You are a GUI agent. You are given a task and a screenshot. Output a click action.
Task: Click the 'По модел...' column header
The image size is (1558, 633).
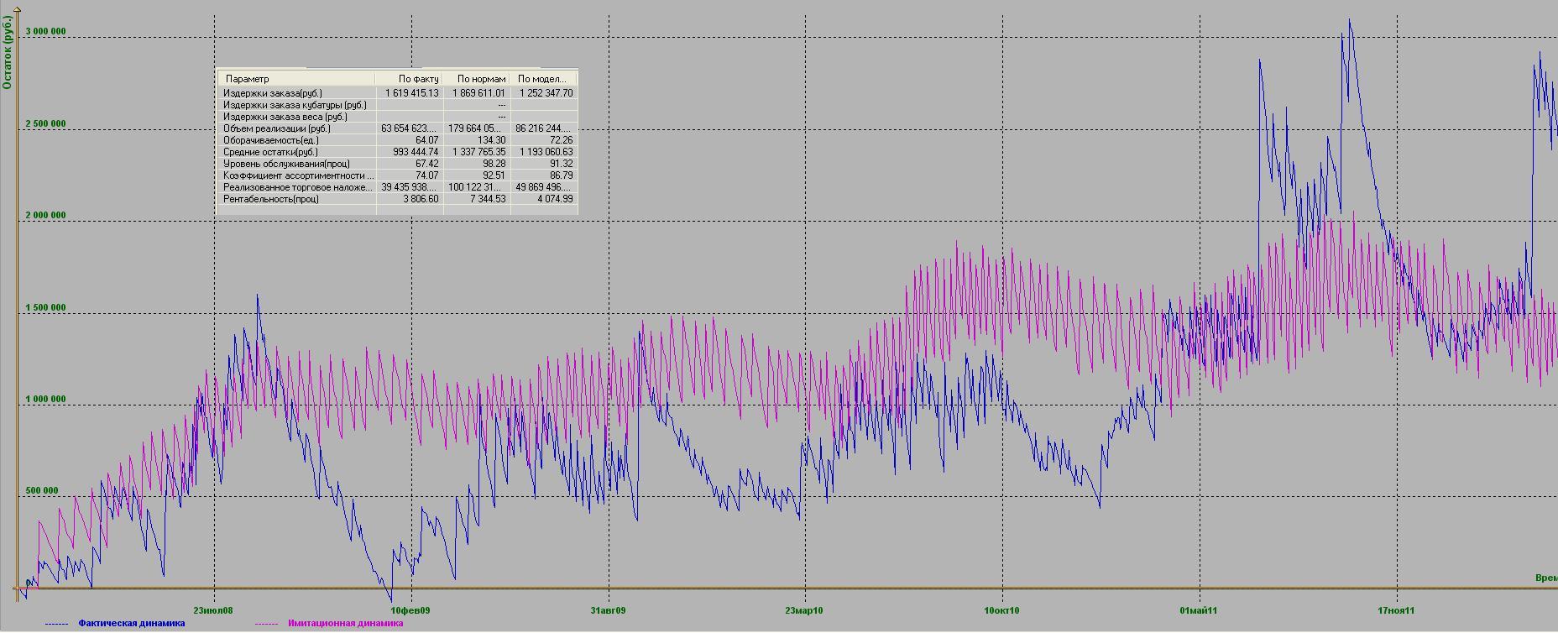[x=543, y=79]
